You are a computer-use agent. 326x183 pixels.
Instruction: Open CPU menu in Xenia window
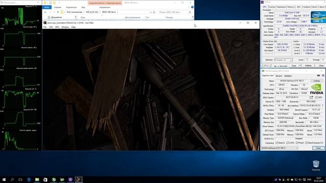[x=51, y=27]
